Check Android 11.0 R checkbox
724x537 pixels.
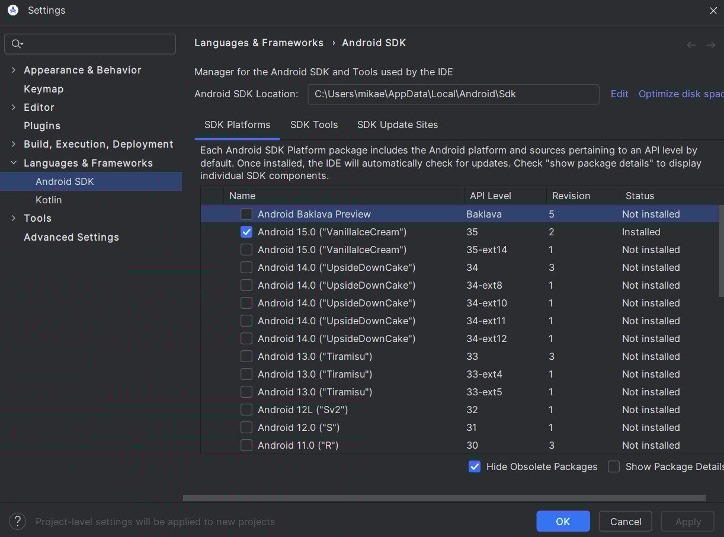pyautogui.click(x=246, y=445)
